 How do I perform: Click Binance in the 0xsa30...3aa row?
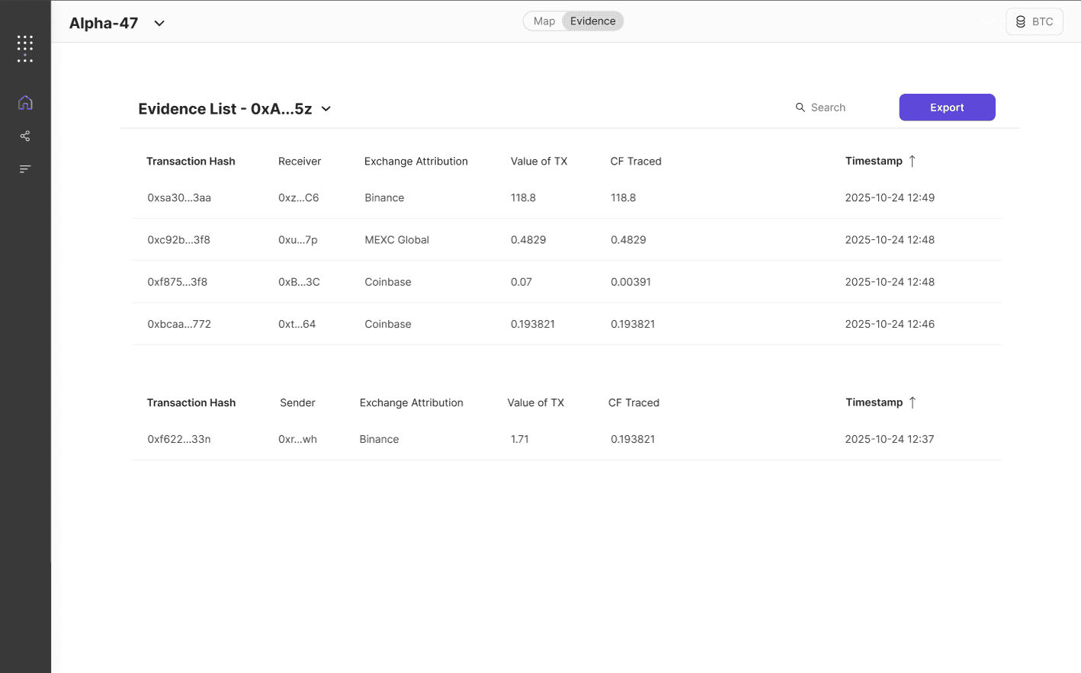pyautogui.click(x=384, y=197)
